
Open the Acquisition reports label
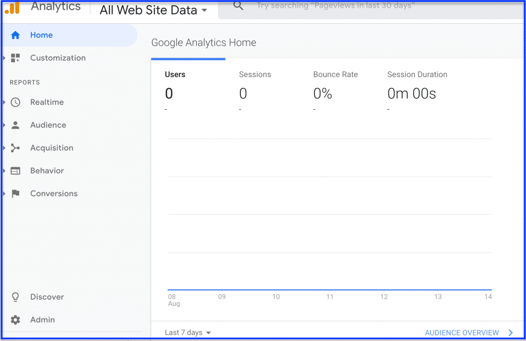[x=52, y=148]
